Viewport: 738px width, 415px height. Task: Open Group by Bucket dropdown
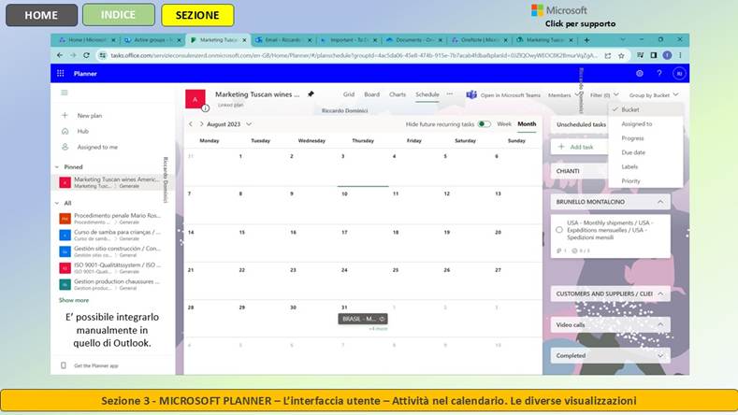(x=653, y=95)
